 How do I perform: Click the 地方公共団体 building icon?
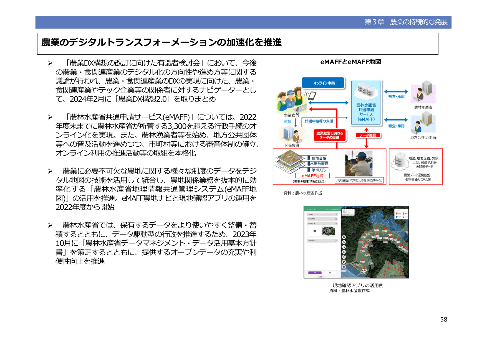(423, 123)
